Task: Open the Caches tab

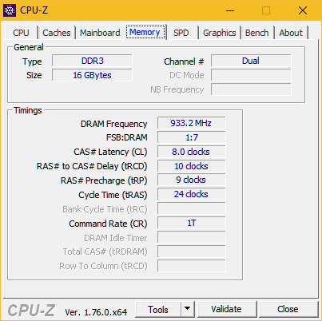Action: [x=57, y=33]
